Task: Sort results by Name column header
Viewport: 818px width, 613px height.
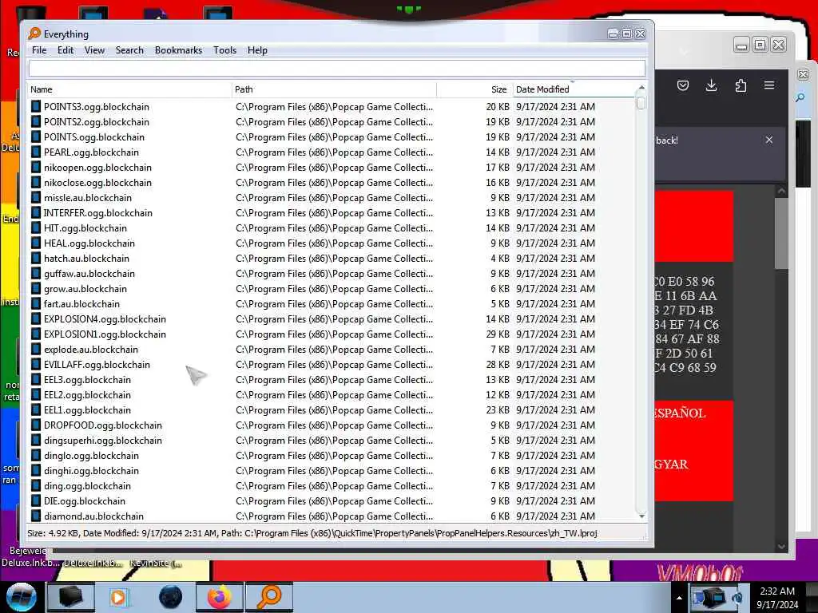Action: (x=129, y=89)
